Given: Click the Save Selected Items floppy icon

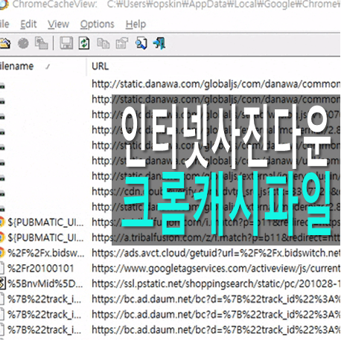Looking at the screenshot, I should (x=66, y=43).
